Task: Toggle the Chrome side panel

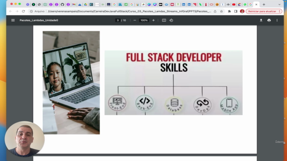Action: pos(235,11)
